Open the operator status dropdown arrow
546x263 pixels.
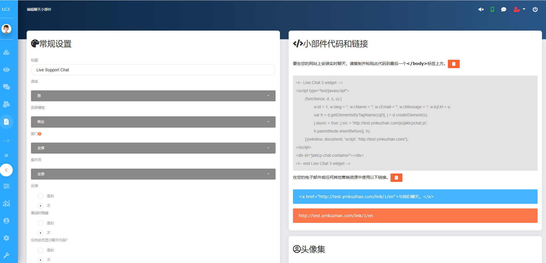tap(268, 174)
